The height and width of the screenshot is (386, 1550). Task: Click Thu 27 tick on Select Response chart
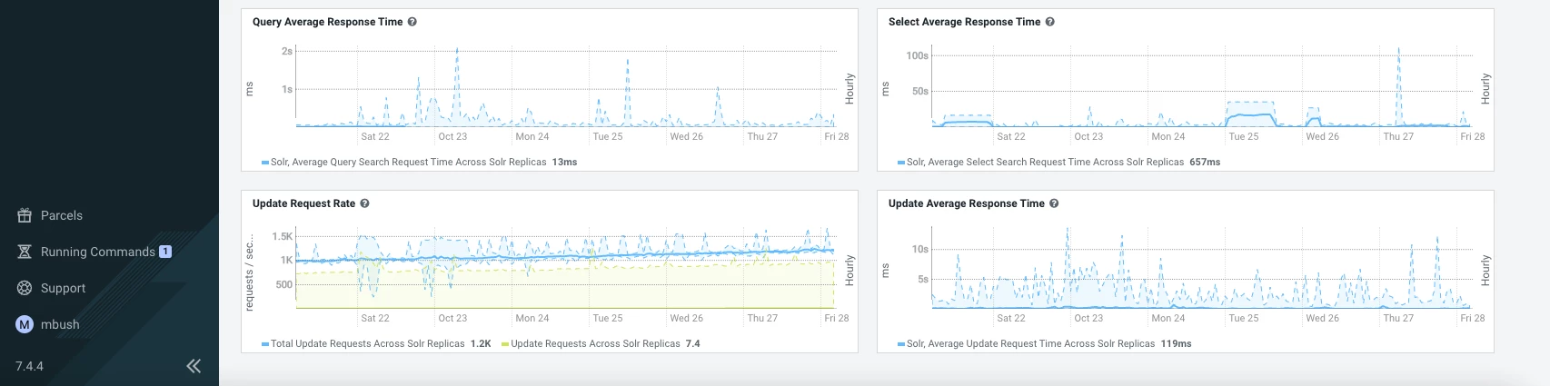tap(1398, 136)
